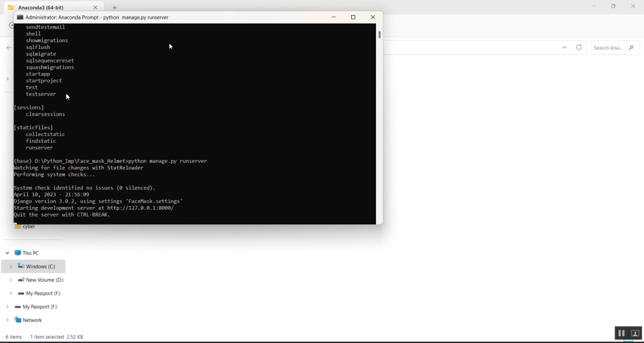The height and width of the screenshot is (343, 644).
Task: Click the 'findstatic' terminal entry
Action: pyautogui.click(x=41, y=141)
